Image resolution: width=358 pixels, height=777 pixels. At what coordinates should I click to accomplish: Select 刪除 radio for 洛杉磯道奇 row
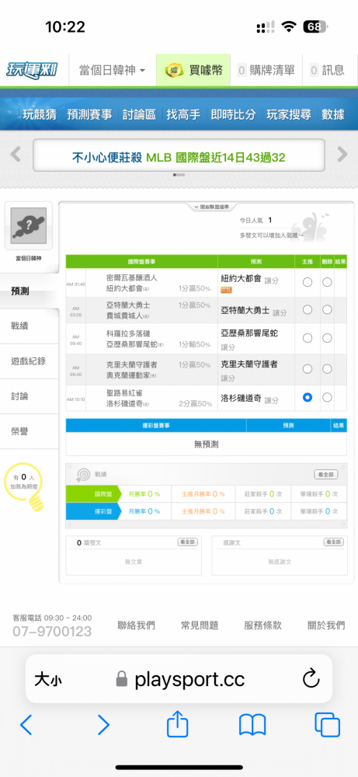327,397
